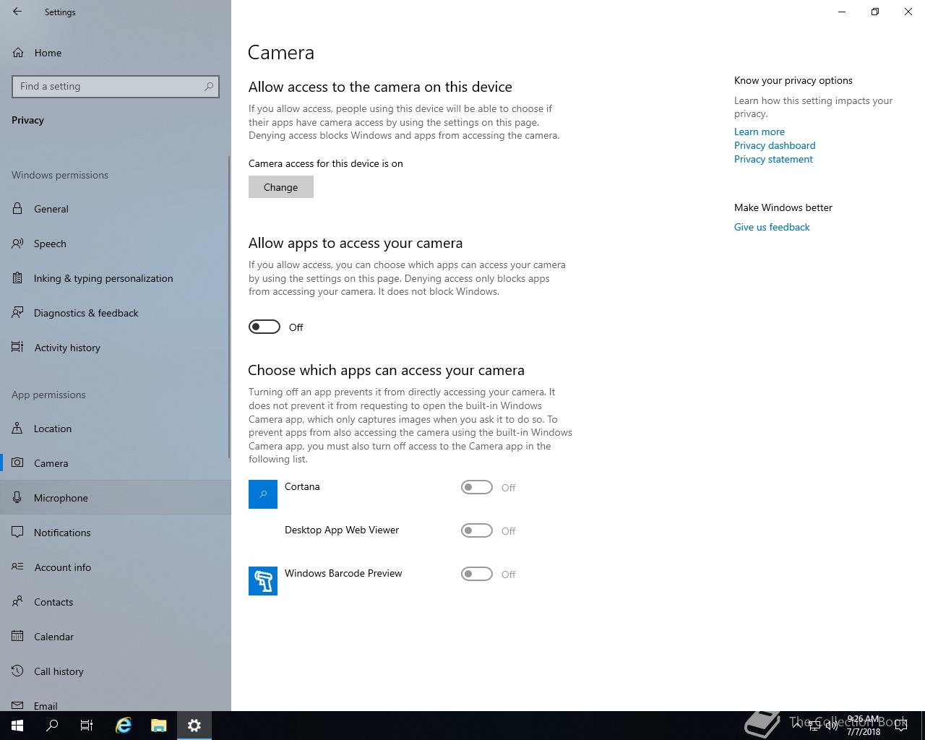925x740 pixels.
Task: Open General privacy settings
Action: coord(116,209)
